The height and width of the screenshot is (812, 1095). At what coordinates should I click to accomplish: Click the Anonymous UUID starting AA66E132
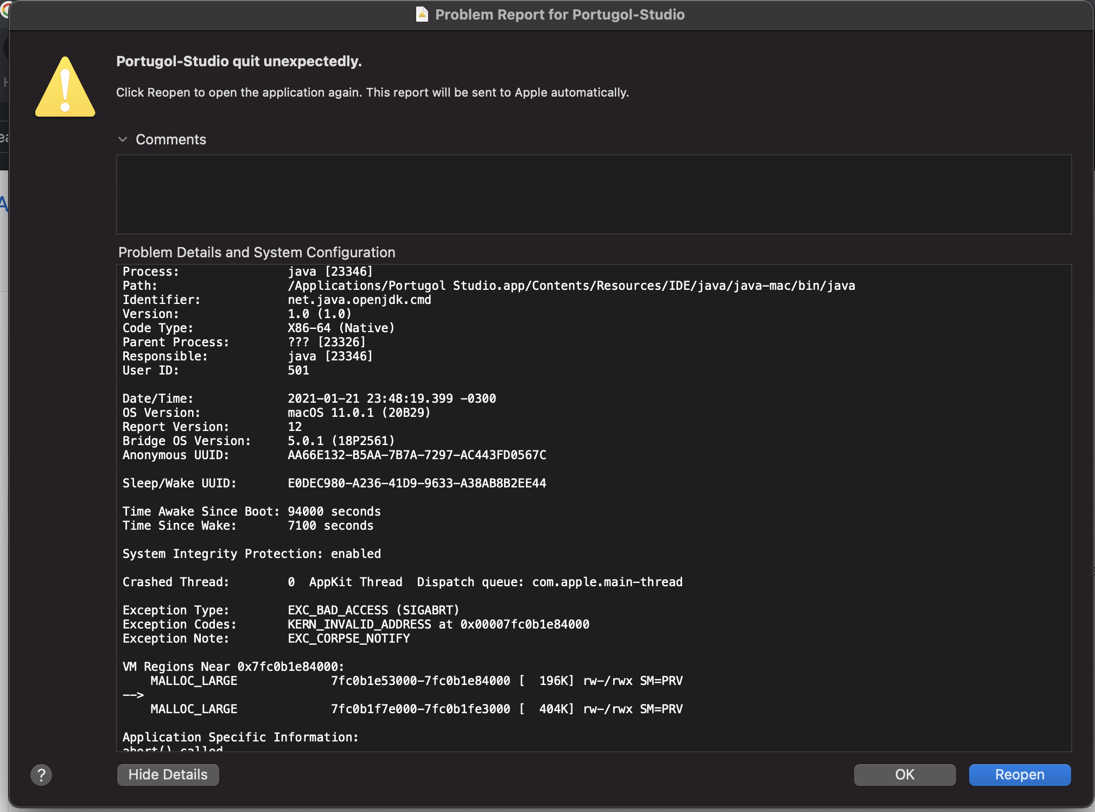[417, 455]
